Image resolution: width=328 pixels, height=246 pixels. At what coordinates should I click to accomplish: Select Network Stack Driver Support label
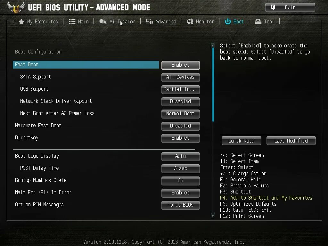point(56,101)
